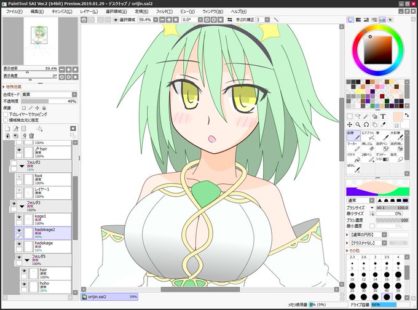Select the Move tool in tool panel

click(350, 125)
